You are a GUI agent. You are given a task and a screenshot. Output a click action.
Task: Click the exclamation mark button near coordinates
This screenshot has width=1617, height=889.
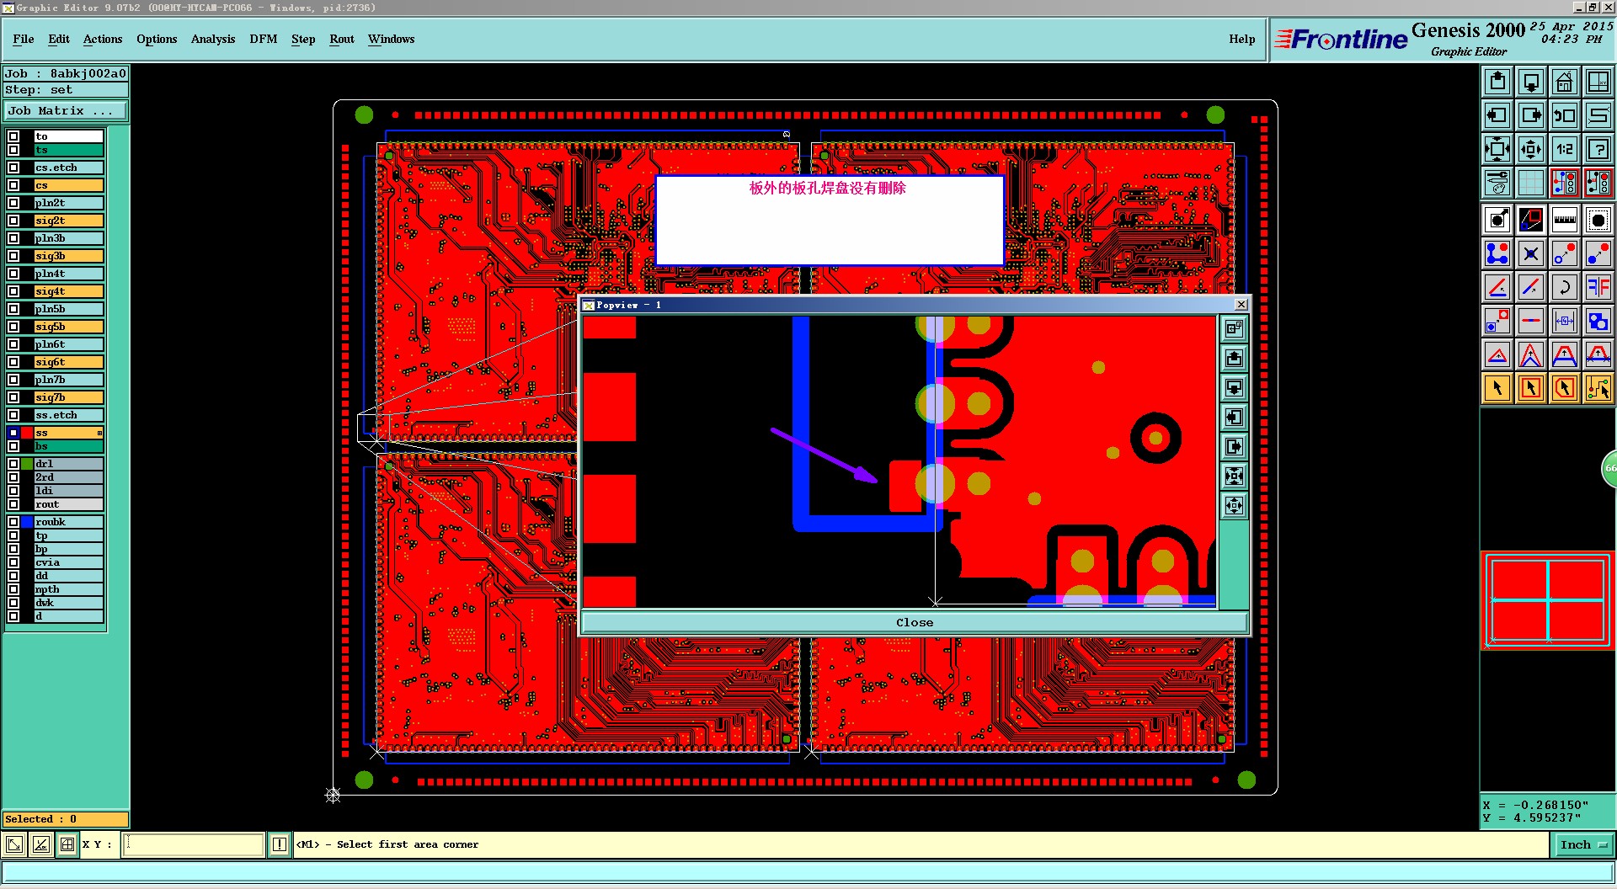[x=280, y=844]
